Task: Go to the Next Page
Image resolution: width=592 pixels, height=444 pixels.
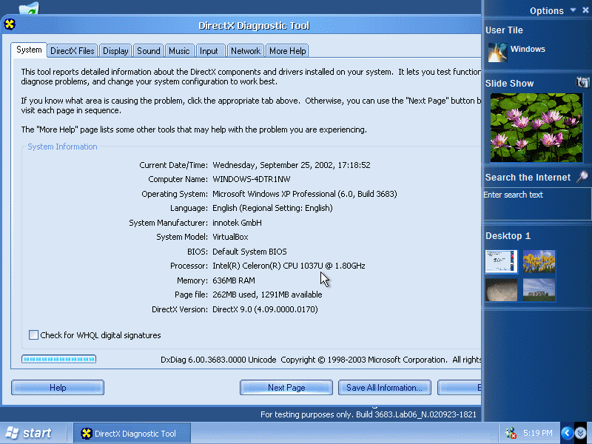Action: [286, 387]
